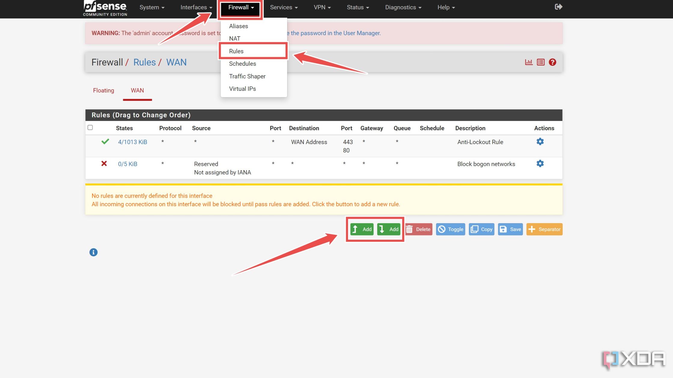The image size is (673, 378).
Task: Select the Rules option from Firewall menu
Action: (236, 51)
